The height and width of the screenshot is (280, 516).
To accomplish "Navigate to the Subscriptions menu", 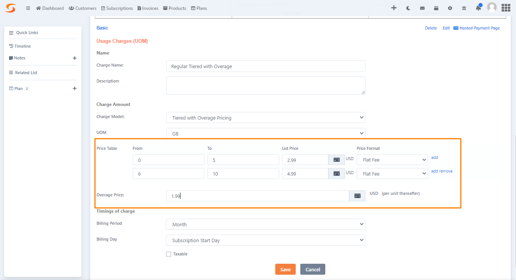I will [117, 8].
